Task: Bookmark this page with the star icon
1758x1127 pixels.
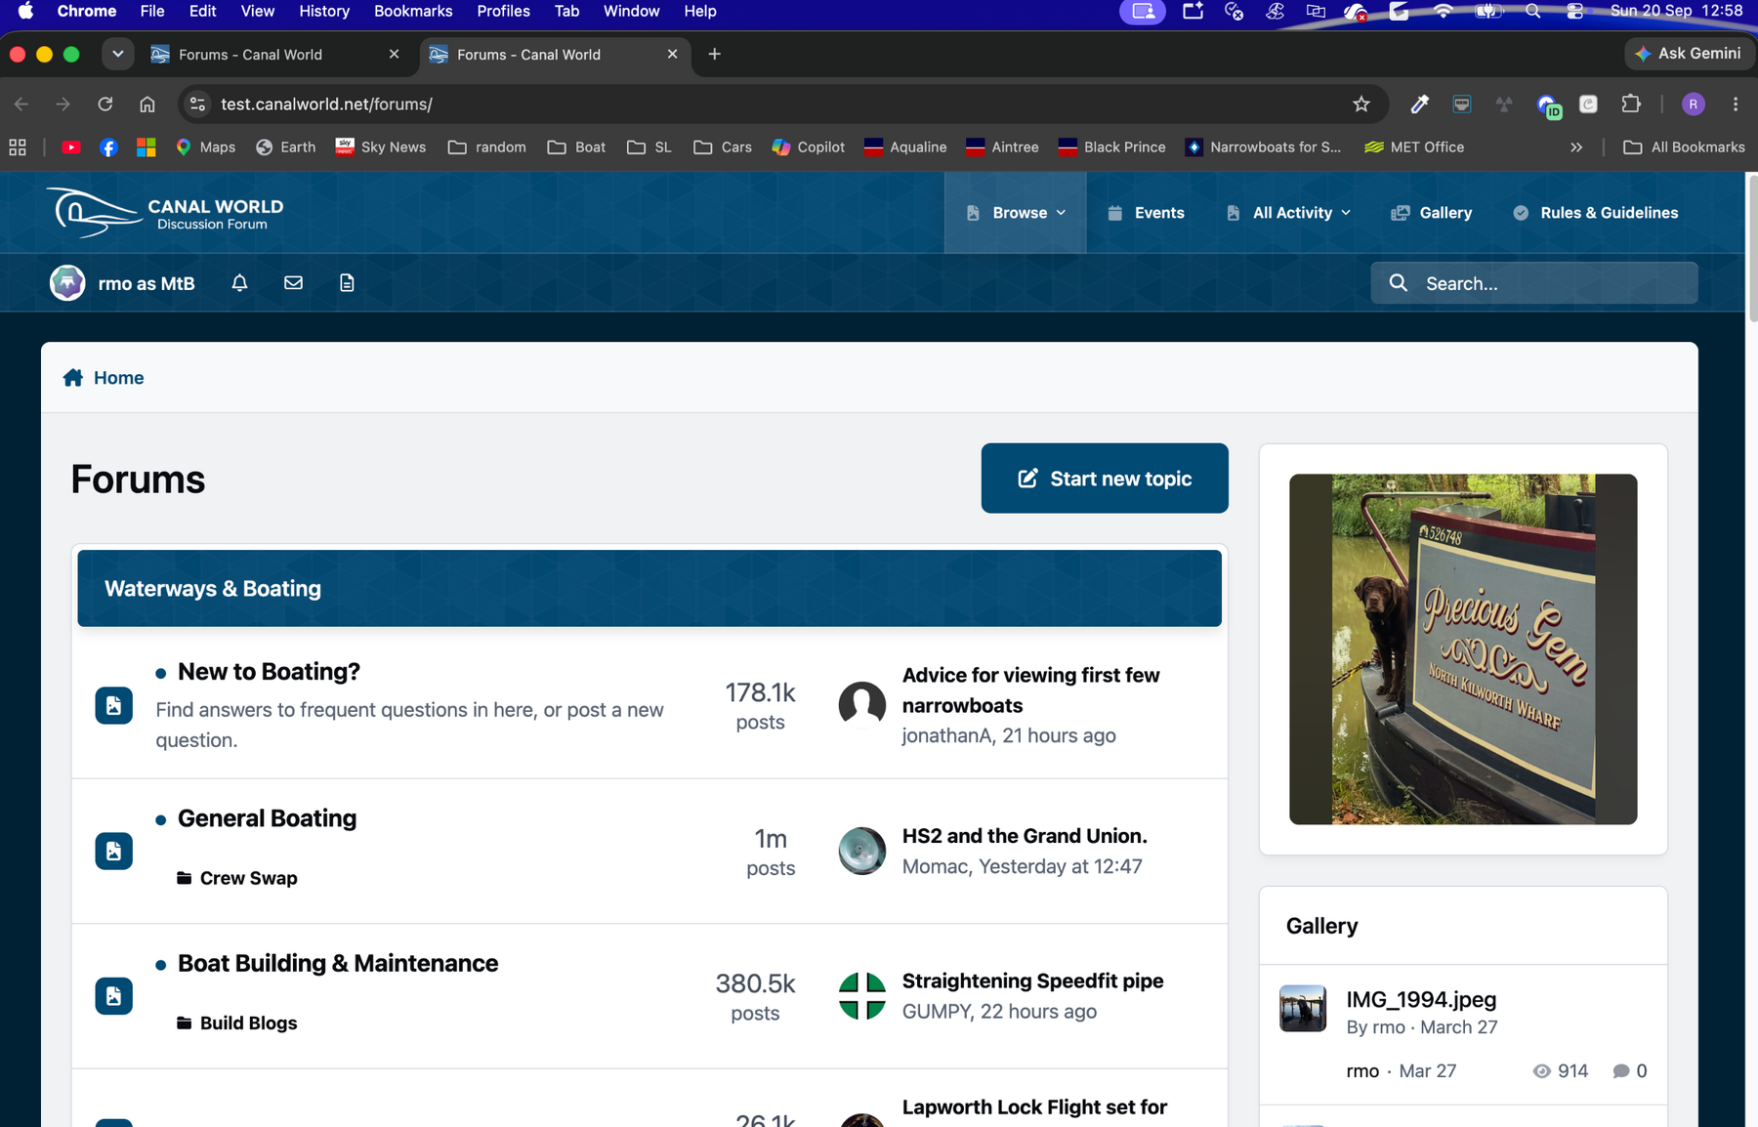Action: click(1361, 104)
